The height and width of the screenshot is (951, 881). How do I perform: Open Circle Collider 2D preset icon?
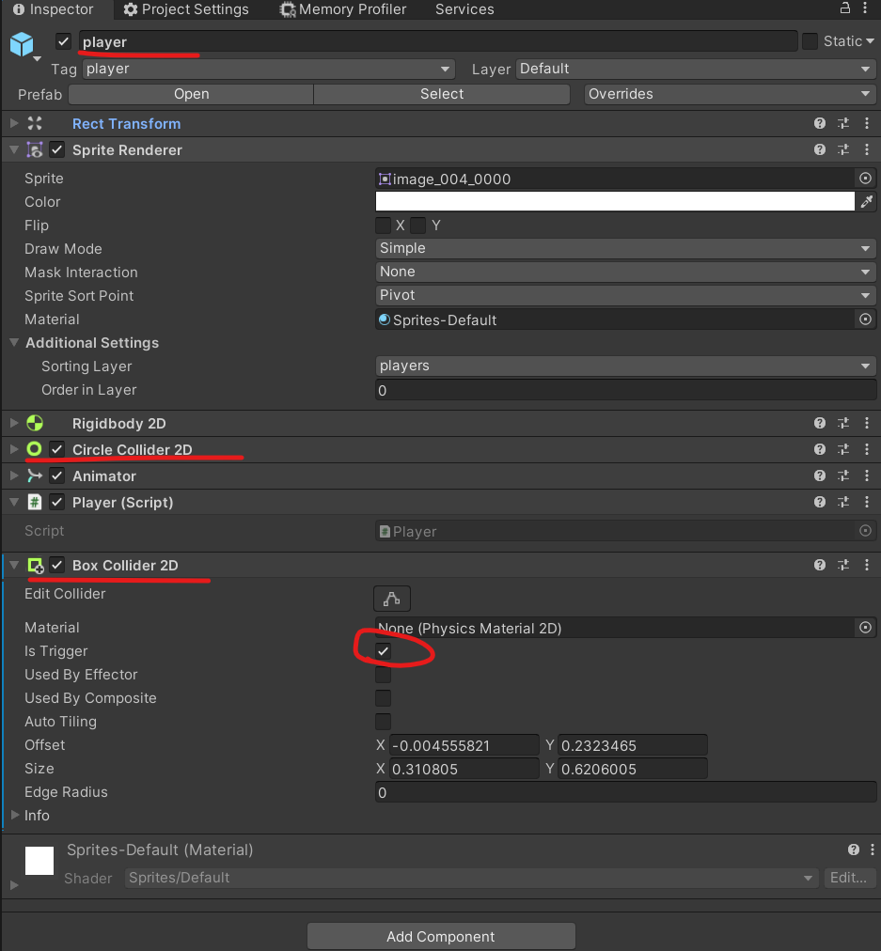843,449
